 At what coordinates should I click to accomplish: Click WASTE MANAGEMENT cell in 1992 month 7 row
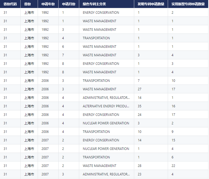tap(106, 55)
